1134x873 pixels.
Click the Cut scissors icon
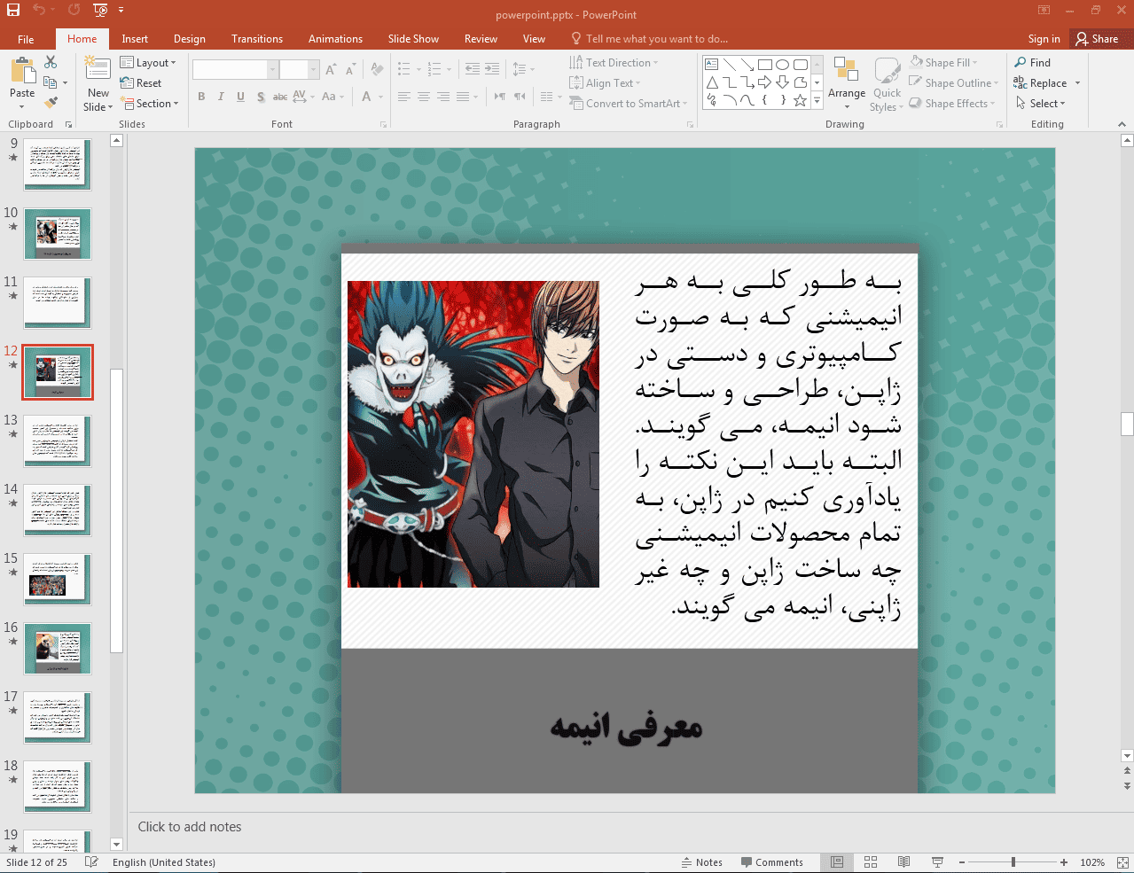[x=51, y=62]
